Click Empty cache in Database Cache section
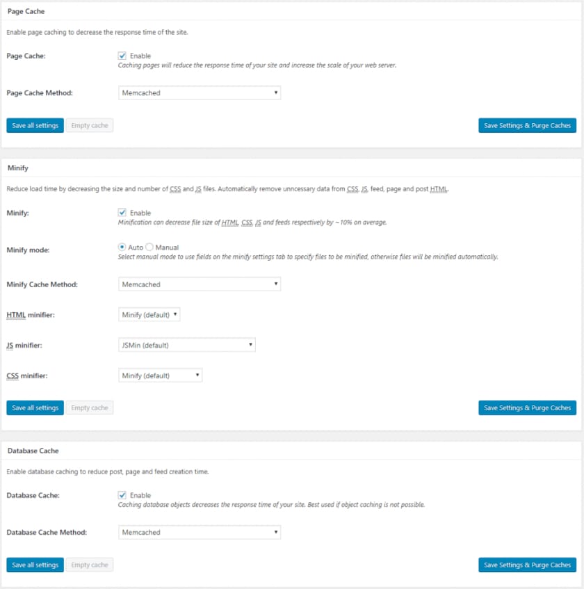 point(90,565)
